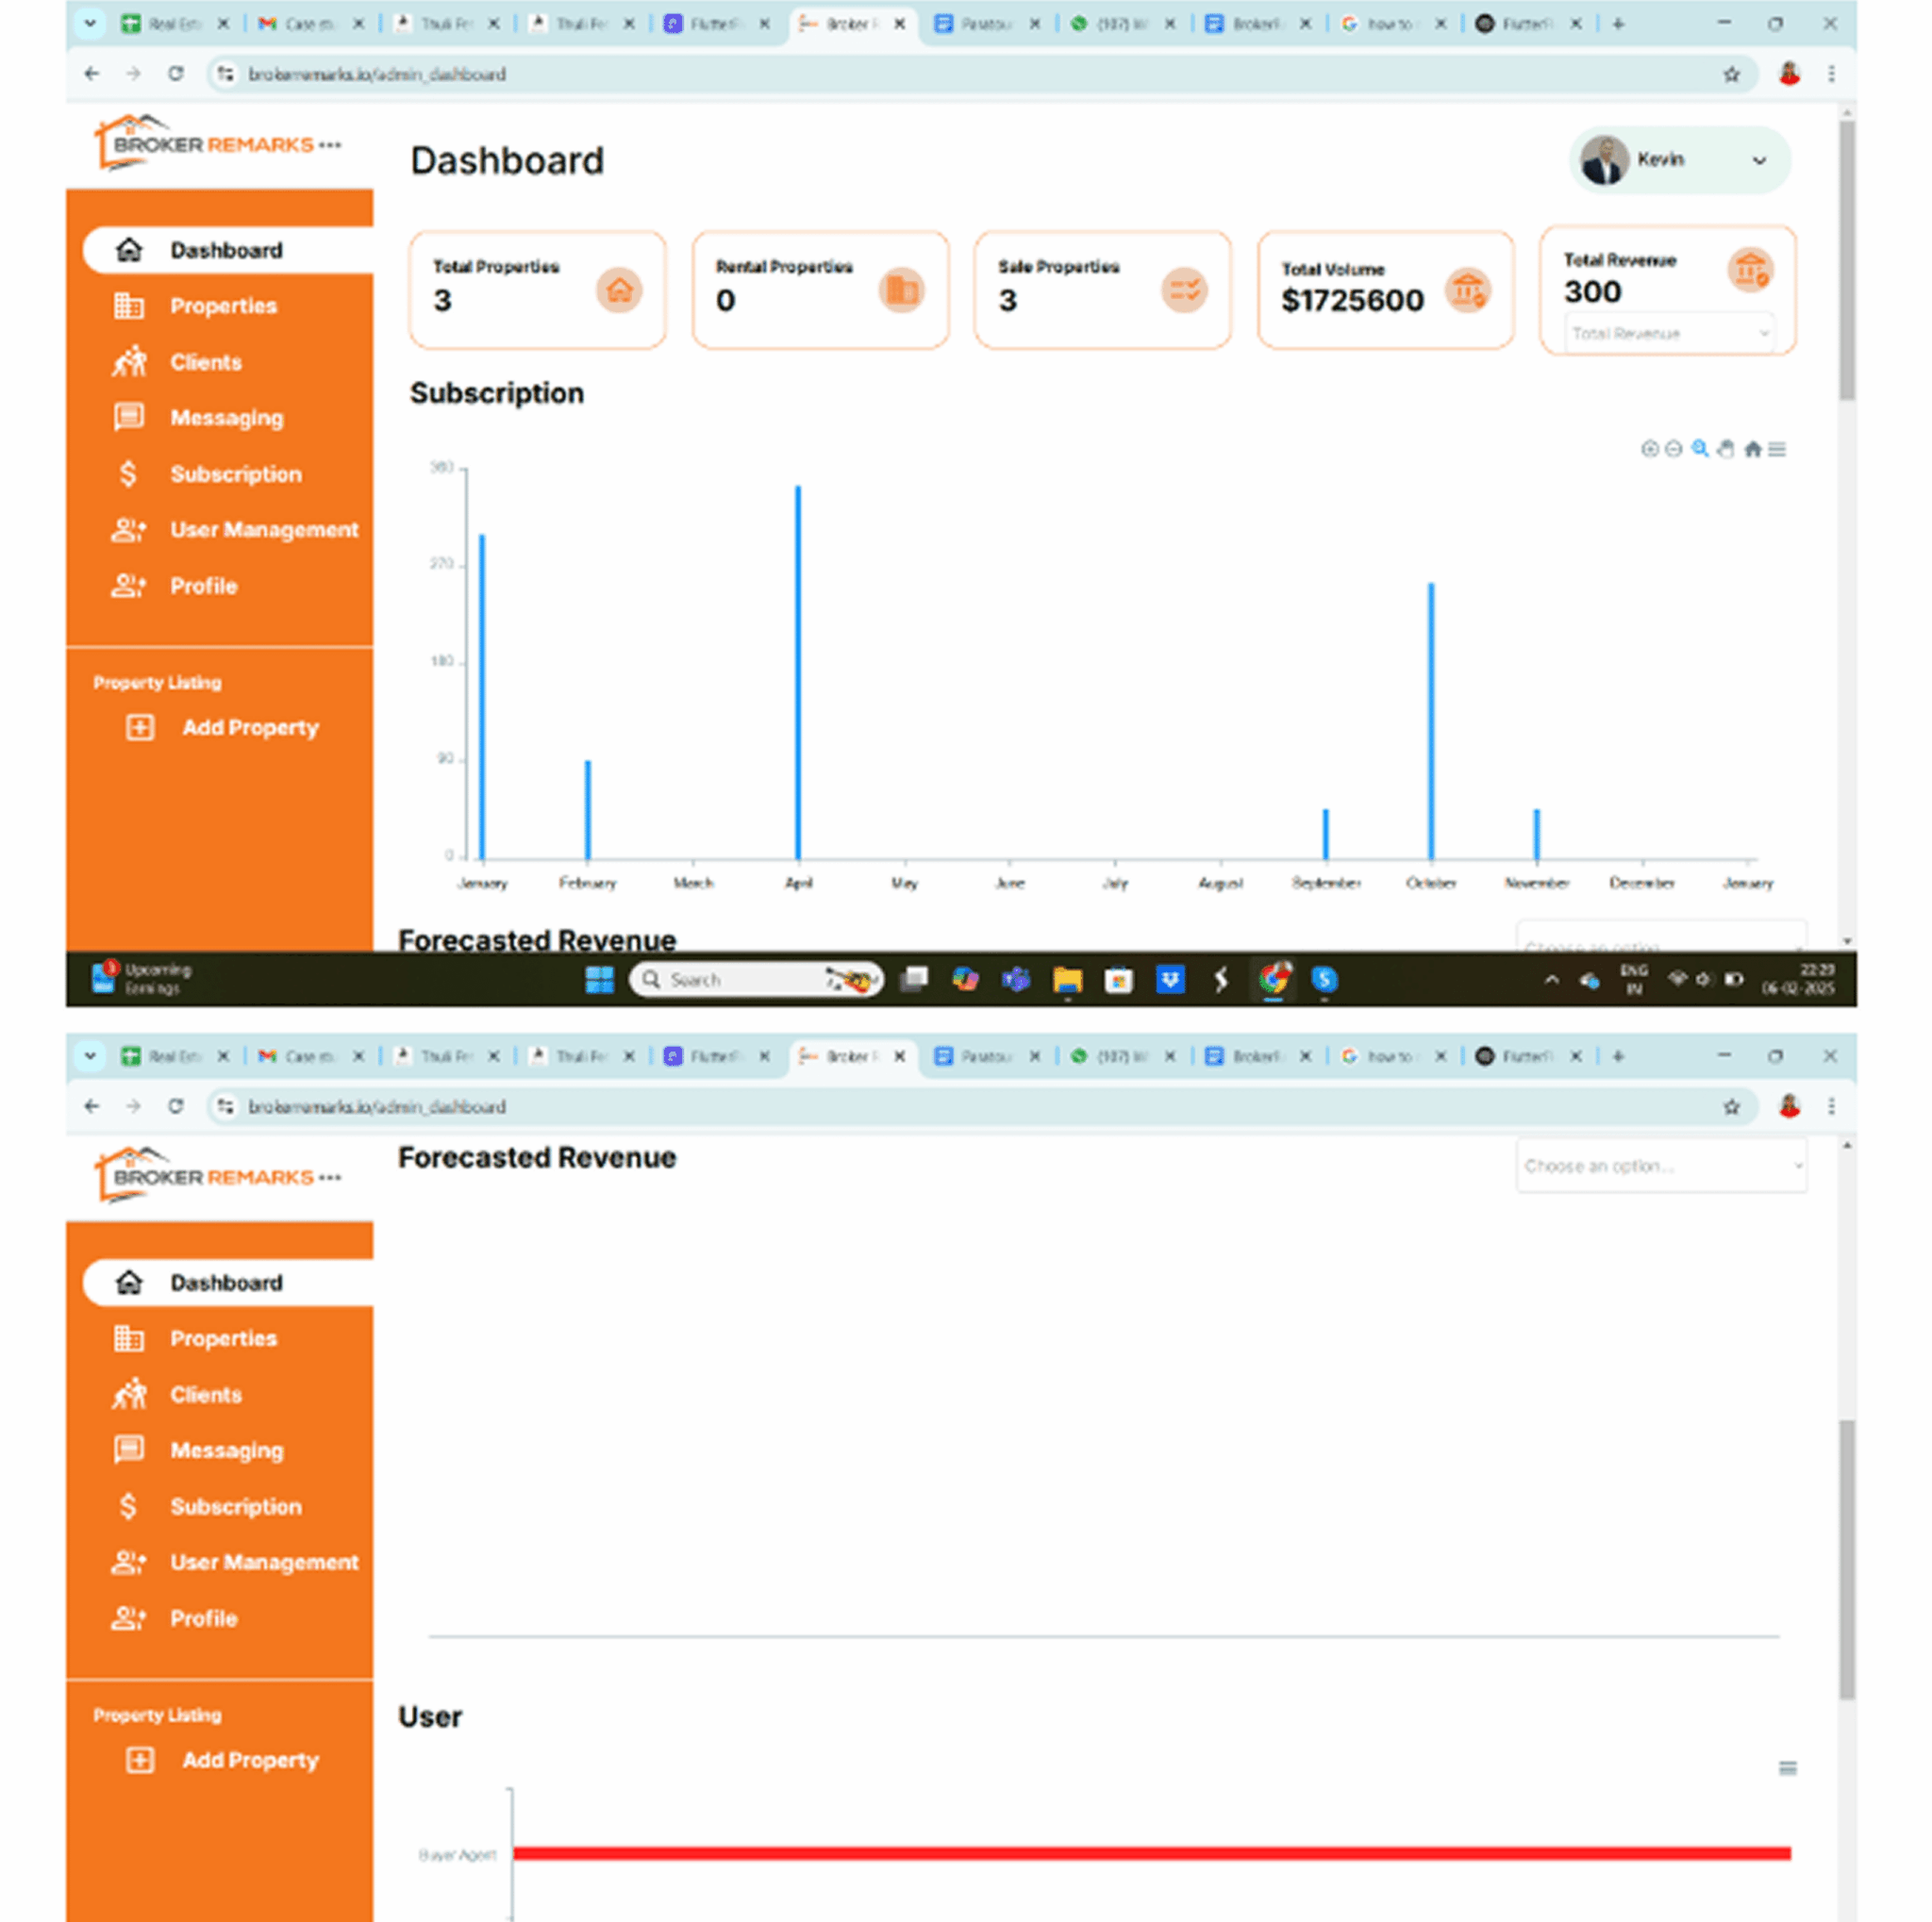Click the chart zoom-out icon
Image resolution: width=1932 pixels, height=1922 pixels.
click(1673, 449)
